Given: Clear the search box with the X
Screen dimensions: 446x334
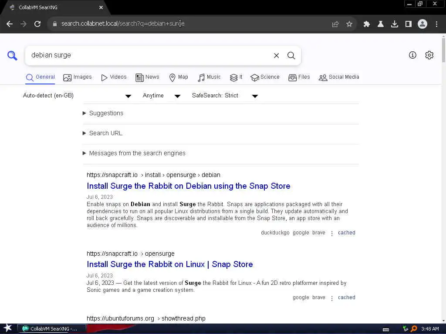Looking at the screenshot, I should [x=276, y=55].
